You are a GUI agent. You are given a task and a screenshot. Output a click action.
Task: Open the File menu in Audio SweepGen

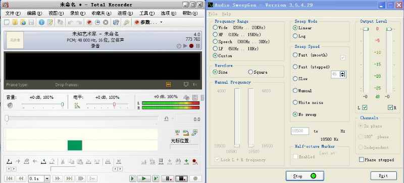[213, 14]
